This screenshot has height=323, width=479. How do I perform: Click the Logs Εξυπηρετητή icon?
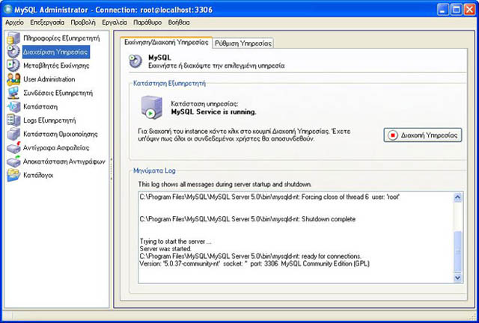(13, 120)
